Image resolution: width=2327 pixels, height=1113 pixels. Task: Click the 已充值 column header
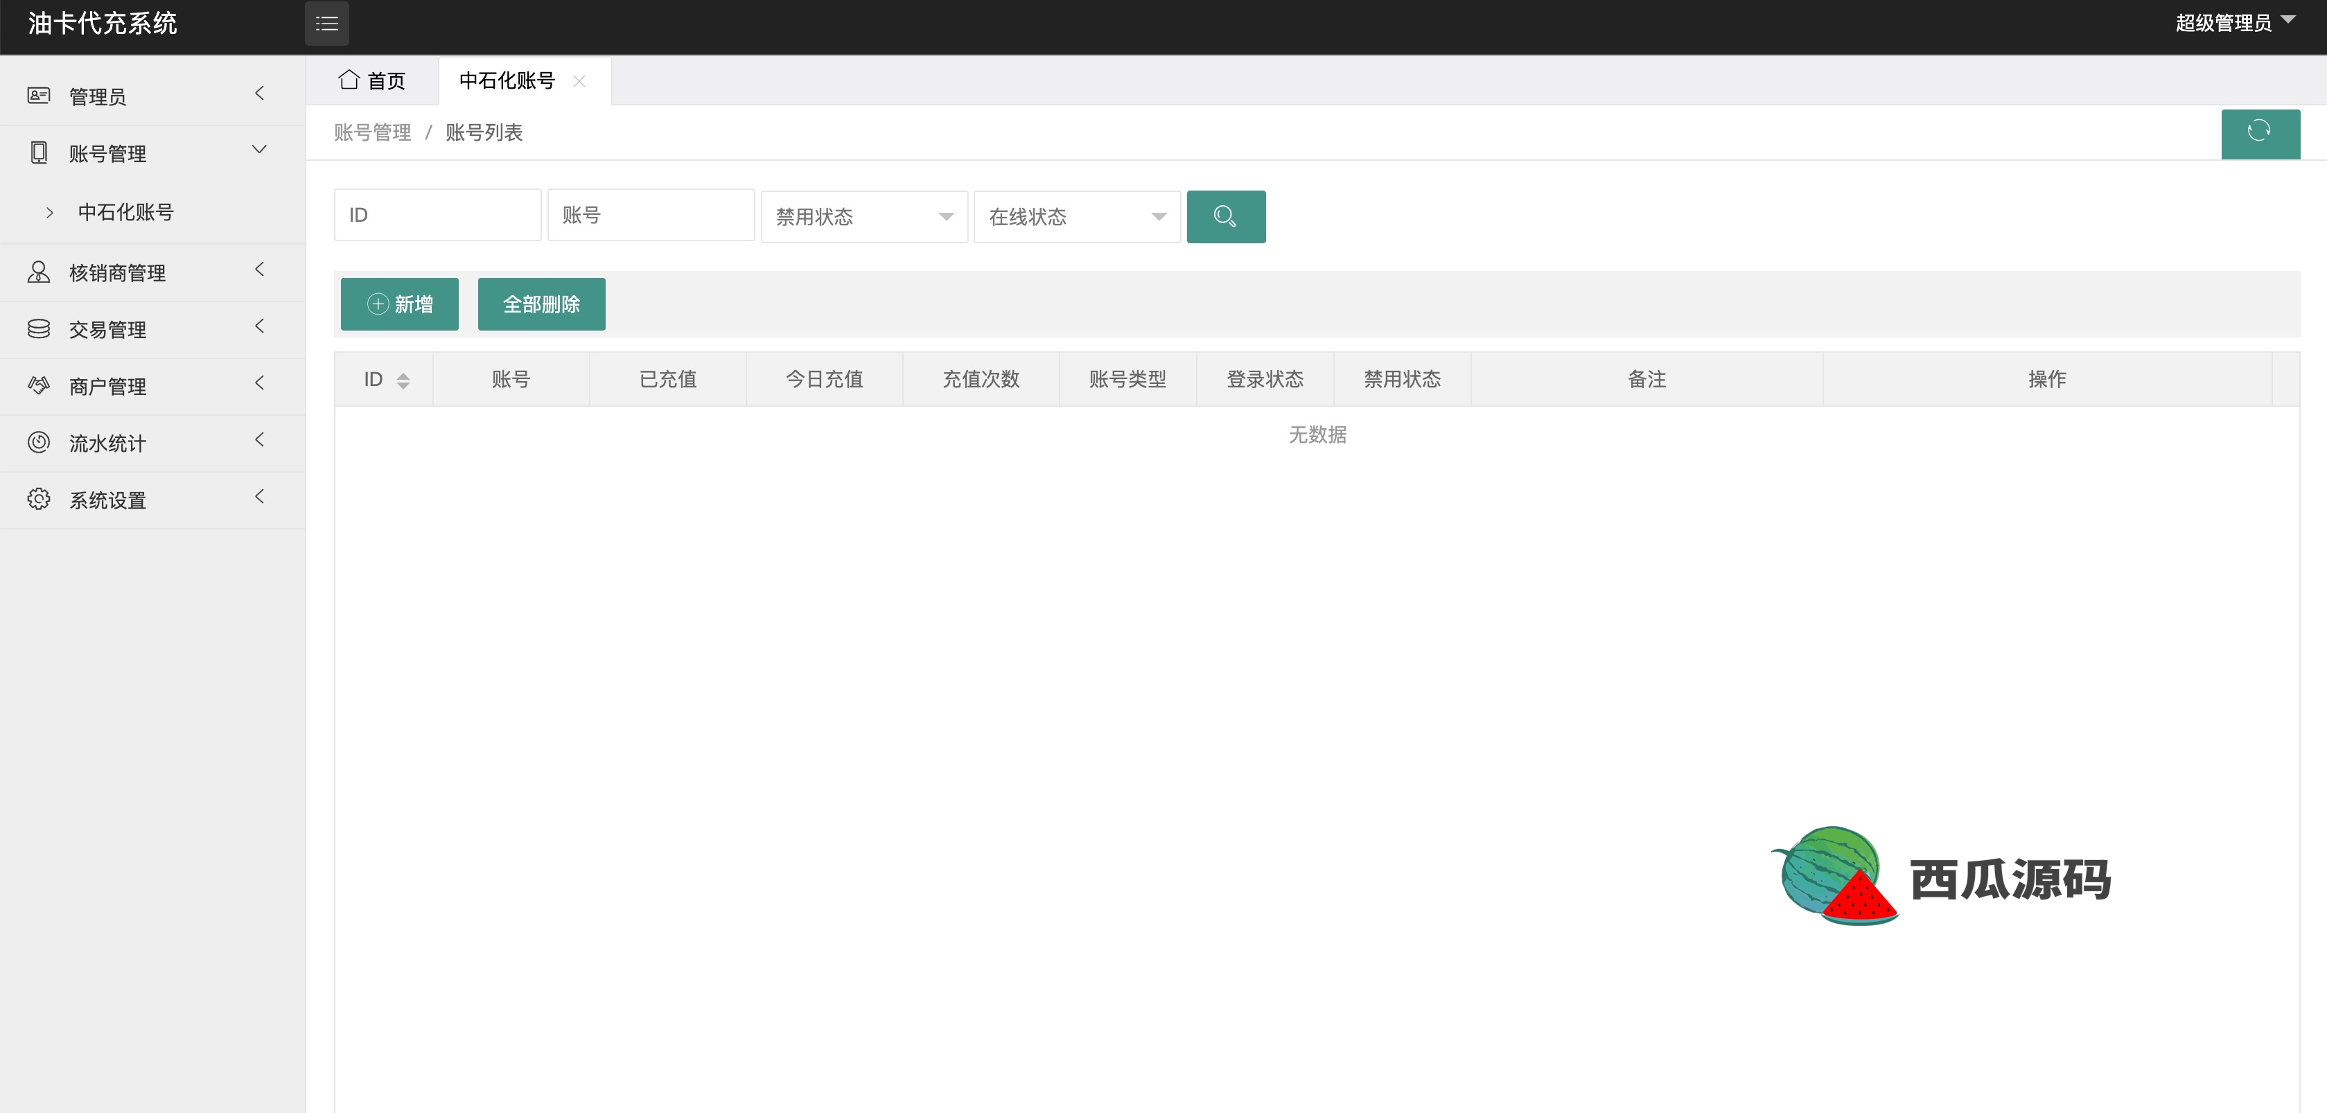tap(669, 380)
